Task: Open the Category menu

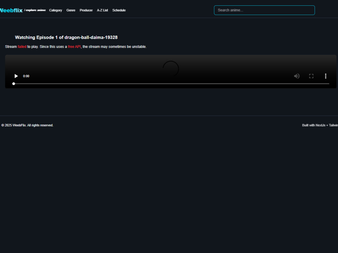Action: point(55,10)
